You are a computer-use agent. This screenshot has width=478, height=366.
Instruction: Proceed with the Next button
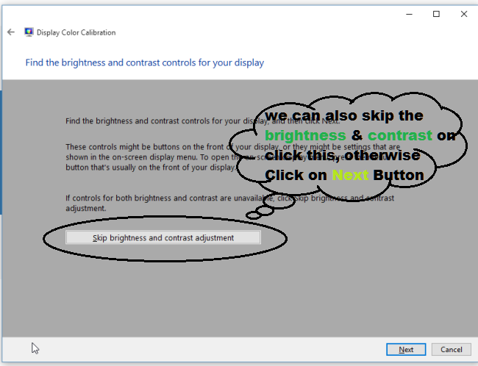coord(406,349)
